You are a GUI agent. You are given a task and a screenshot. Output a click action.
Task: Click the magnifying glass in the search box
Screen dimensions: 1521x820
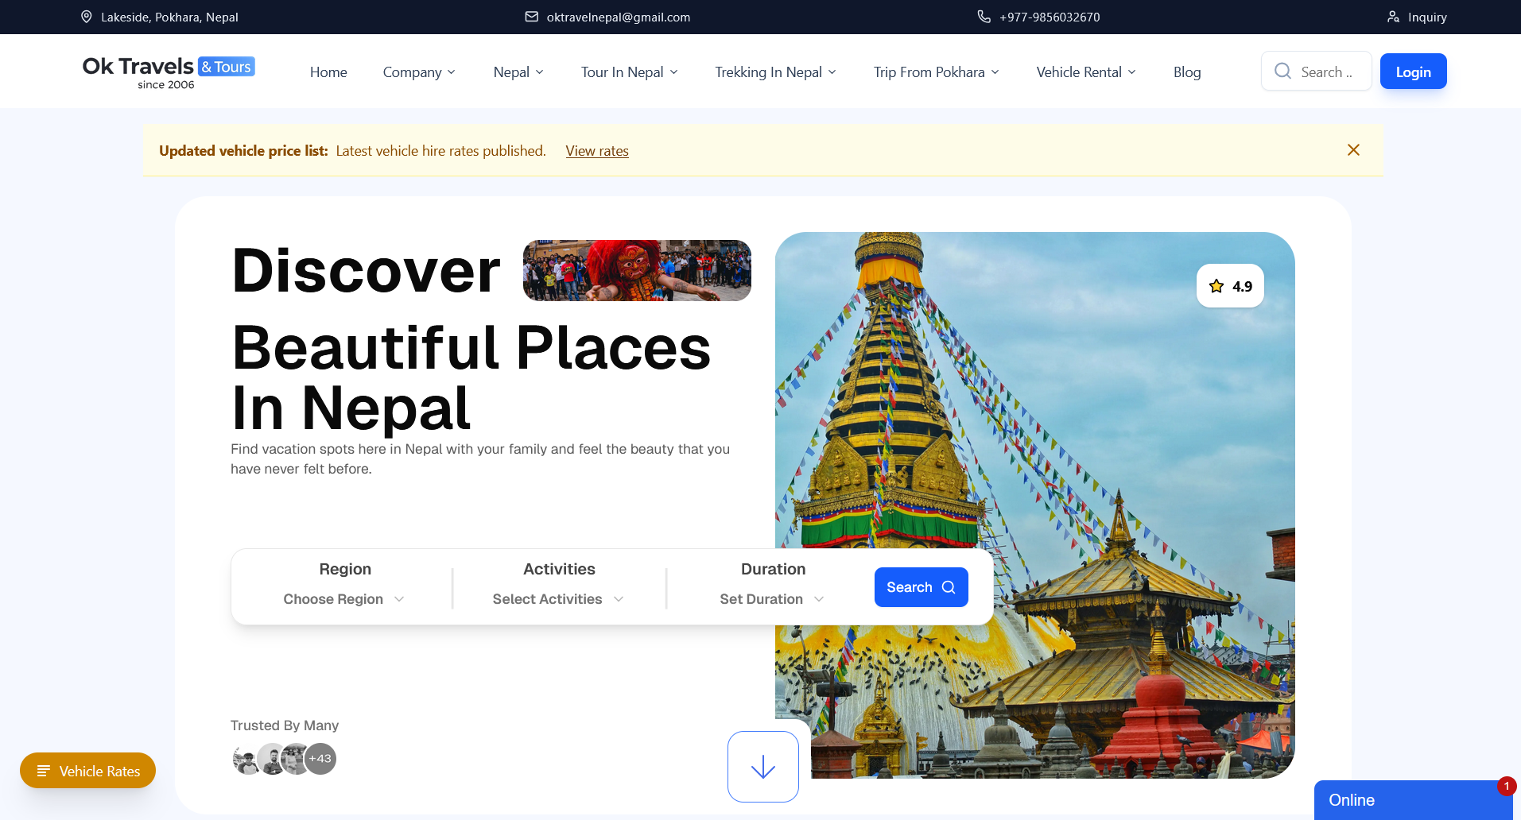[1282, 71]
